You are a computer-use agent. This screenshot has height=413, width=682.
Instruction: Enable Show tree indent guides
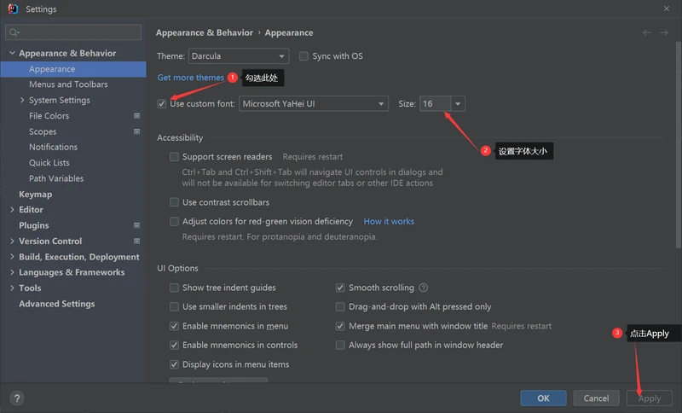coord(174,288)
